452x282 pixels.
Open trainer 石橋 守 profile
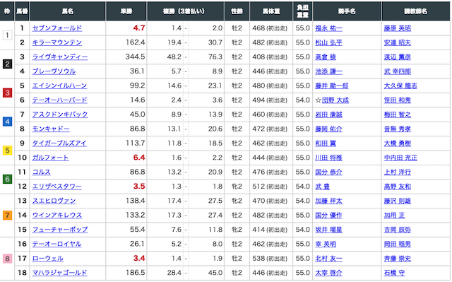pos(394,273)
